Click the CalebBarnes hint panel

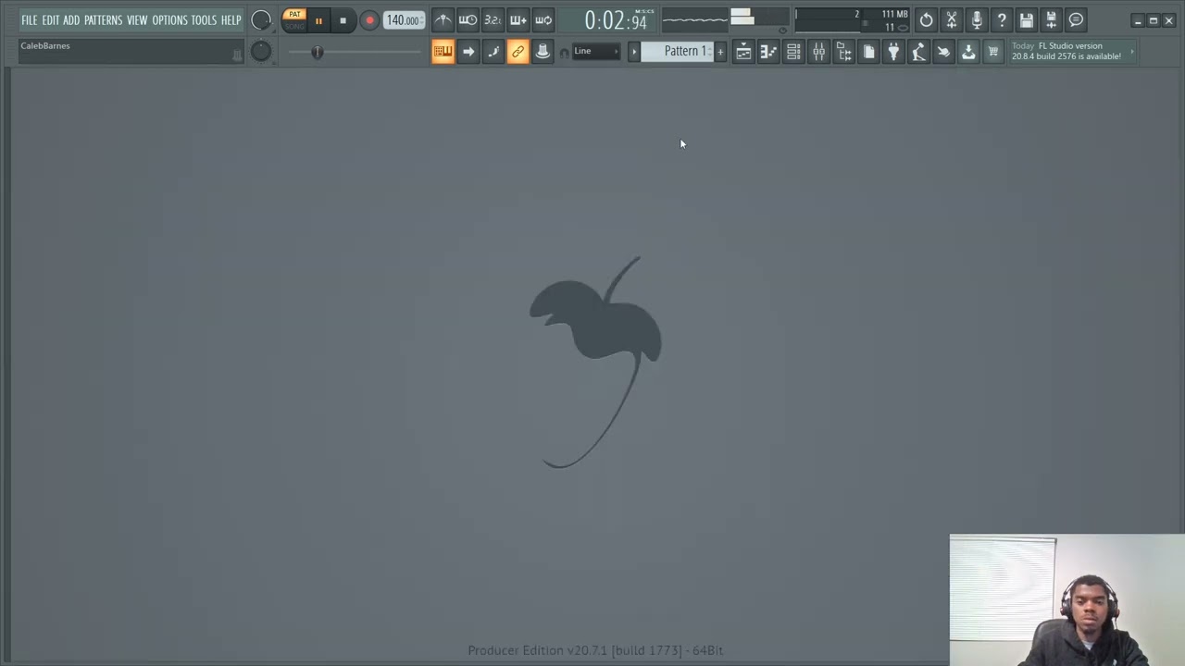tap(131, 52)
